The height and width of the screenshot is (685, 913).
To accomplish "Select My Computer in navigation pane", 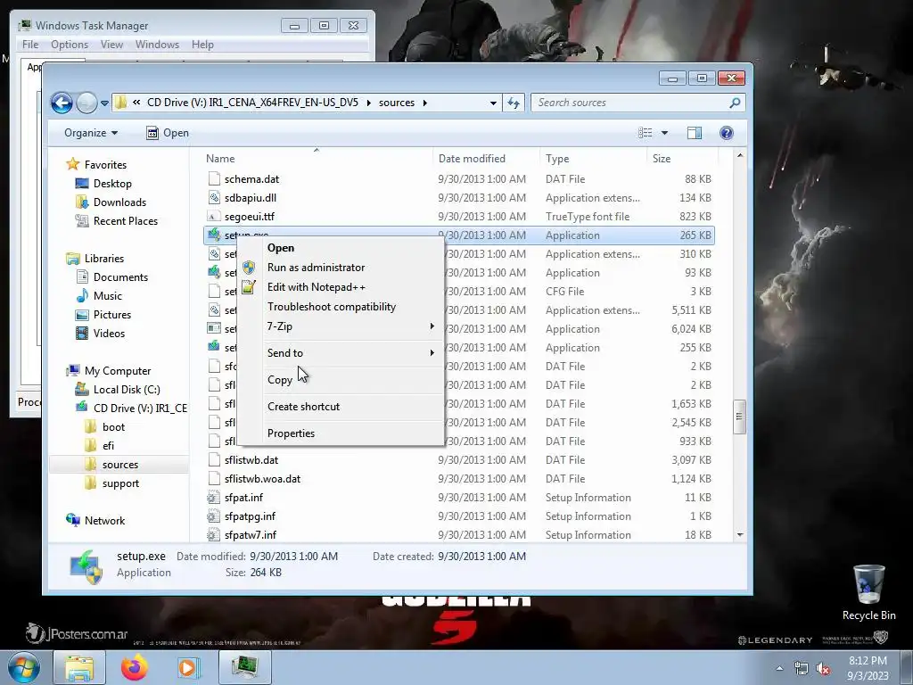I will click(x=117, y=371).
